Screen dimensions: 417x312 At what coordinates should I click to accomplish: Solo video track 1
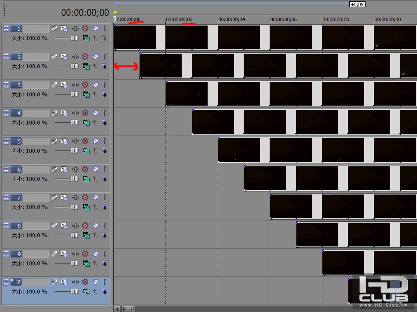(x=105, y=29)
